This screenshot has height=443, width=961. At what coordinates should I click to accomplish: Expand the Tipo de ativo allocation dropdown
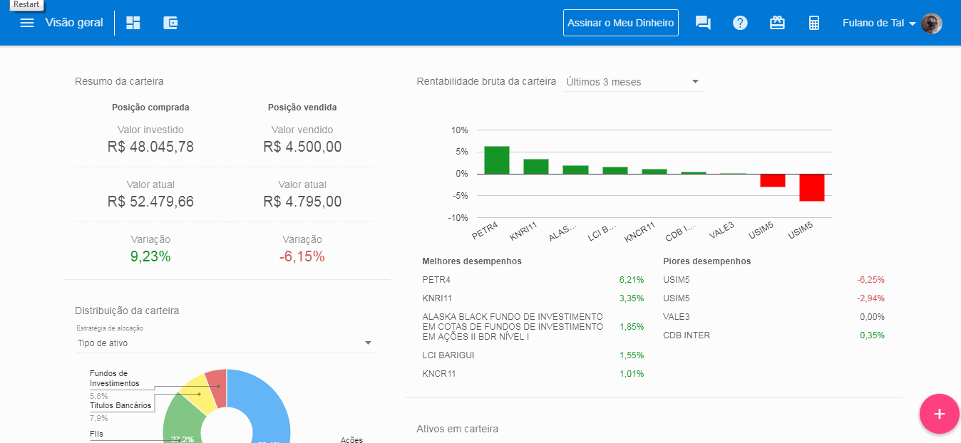[226, 343]
